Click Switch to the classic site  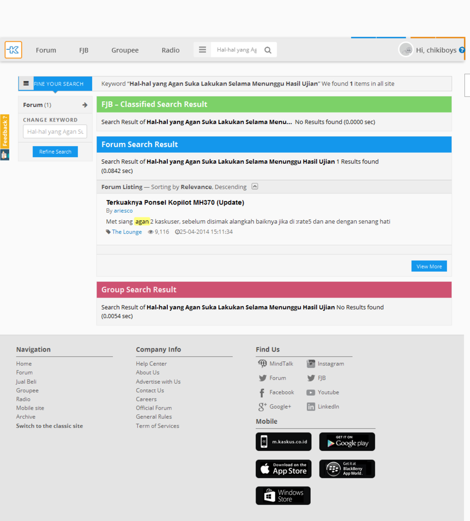pyautogui.click(x=49, y=426)
